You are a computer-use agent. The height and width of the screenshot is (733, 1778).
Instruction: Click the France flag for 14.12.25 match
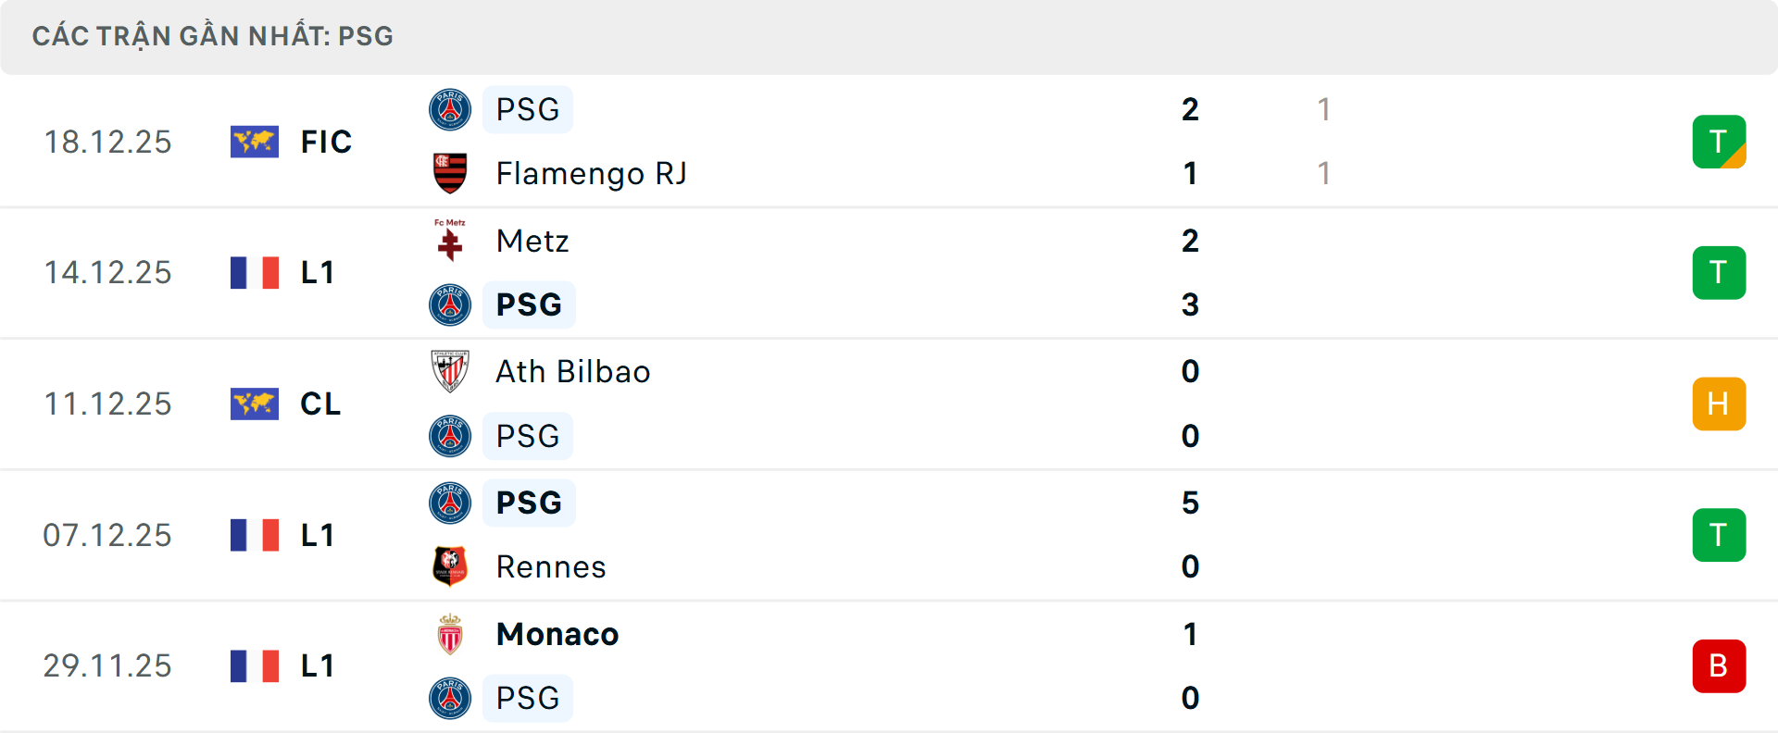click(255, 273)
